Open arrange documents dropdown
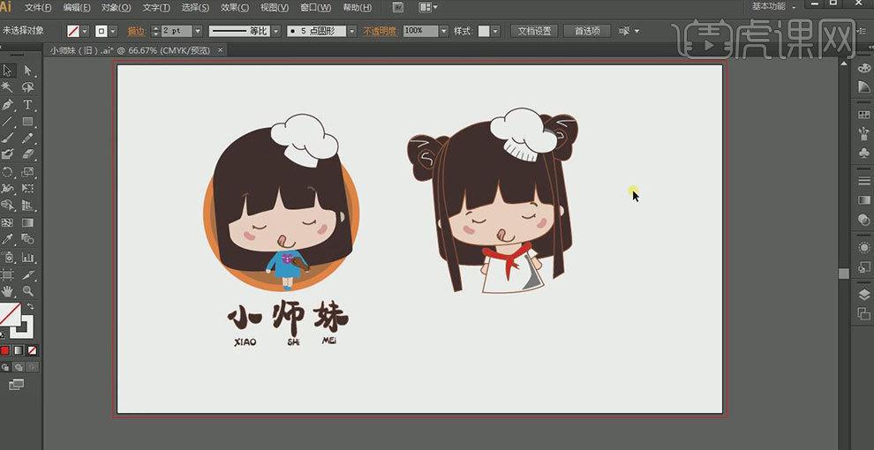This screenshot has width=874, height=450. 428,7
